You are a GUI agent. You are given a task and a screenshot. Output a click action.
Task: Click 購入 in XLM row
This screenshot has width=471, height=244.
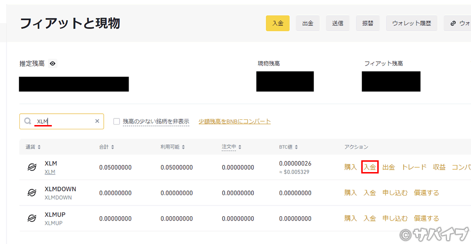[x=350, y=167]
